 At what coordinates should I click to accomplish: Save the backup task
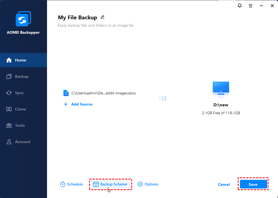tap(253, 184)
